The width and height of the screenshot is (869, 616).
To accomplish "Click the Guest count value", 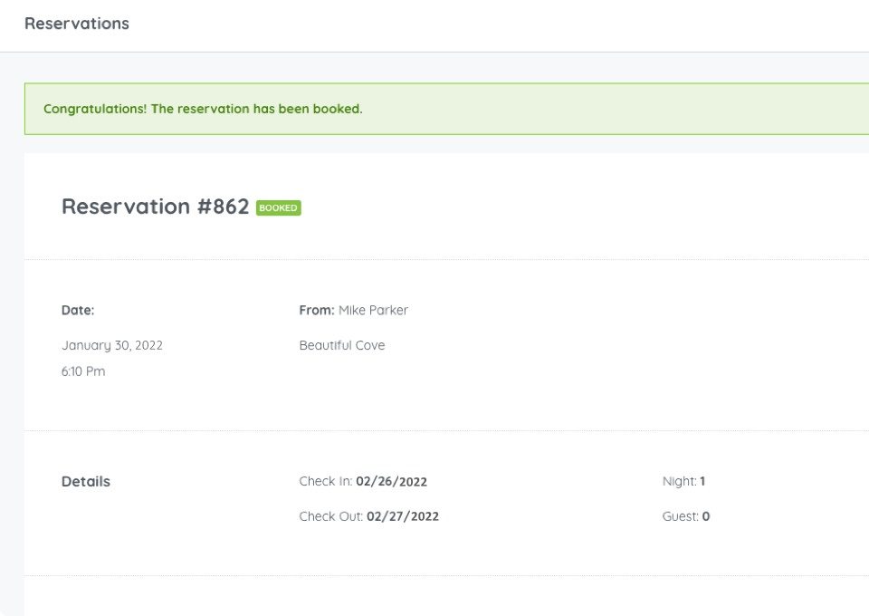I will 705,516.
